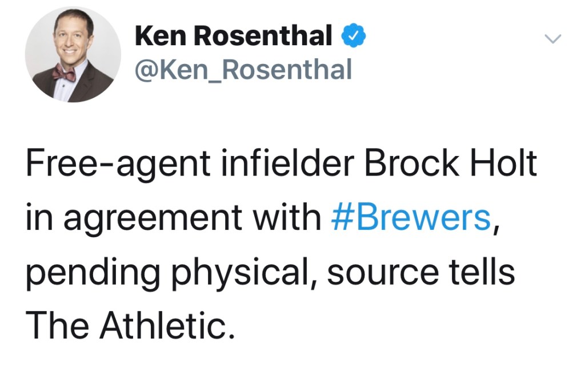Open Ken Rosenthal's profile photo

pyautogui.click(x=73, y=54)
